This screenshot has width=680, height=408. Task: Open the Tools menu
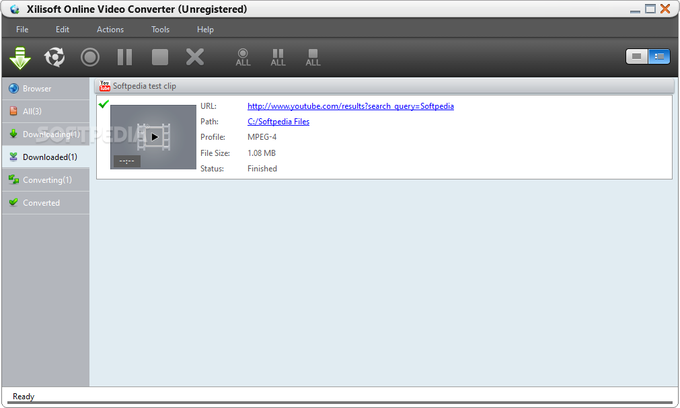(x=160, y=30)
